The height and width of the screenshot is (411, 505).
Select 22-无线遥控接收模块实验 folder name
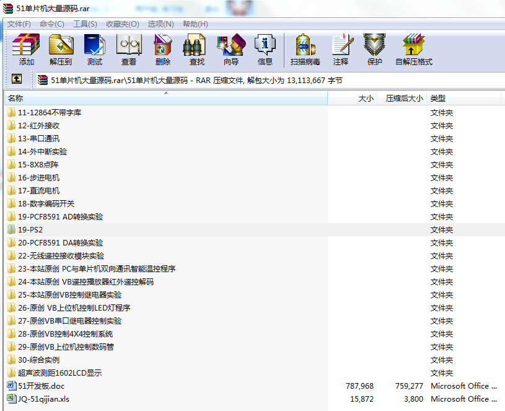coord(61,255)
